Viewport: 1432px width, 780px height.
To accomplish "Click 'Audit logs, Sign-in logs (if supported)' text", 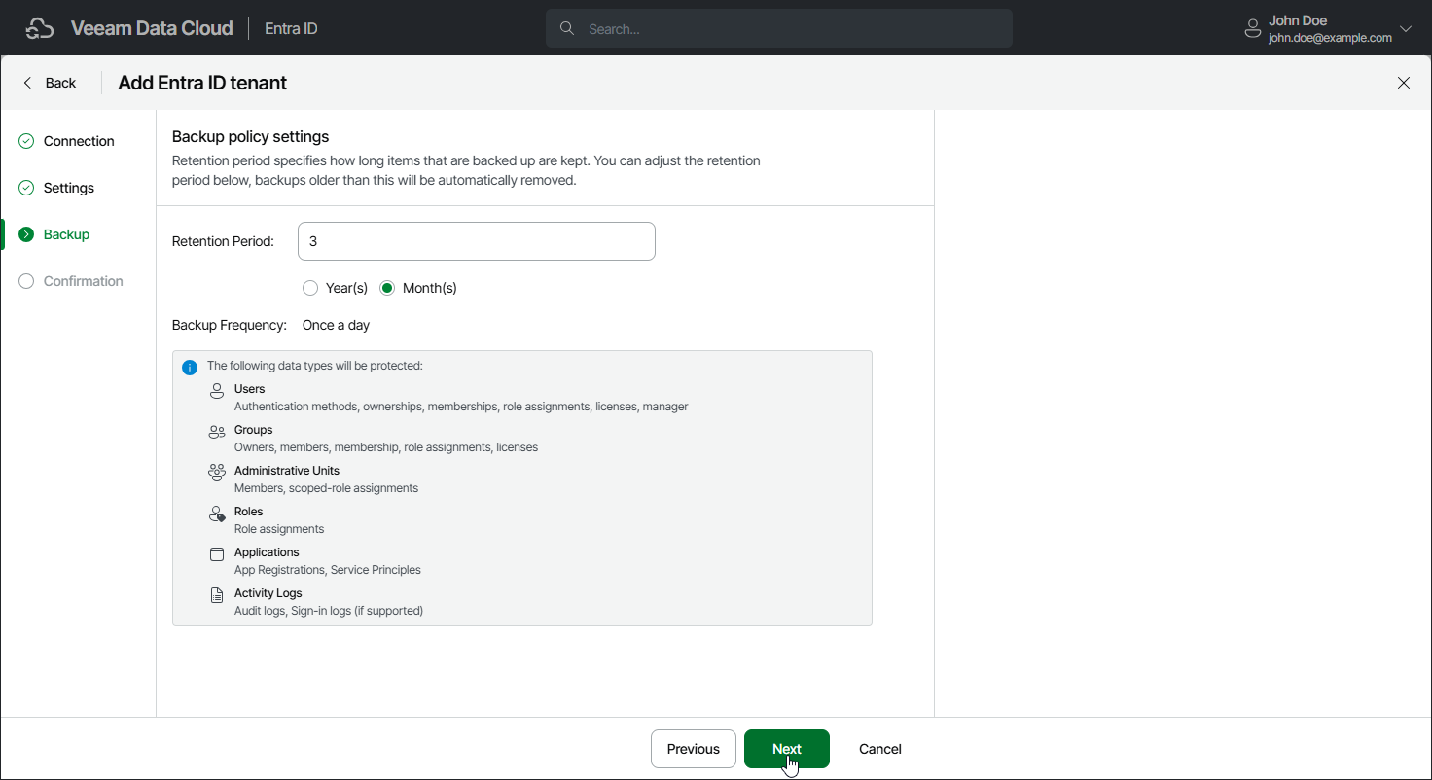I will click(329, 611).
